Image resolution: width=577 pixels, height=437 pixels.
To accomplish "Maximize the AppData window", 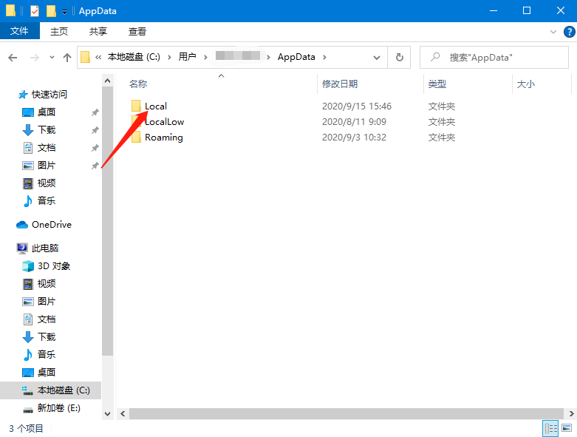I will (527, 10).
